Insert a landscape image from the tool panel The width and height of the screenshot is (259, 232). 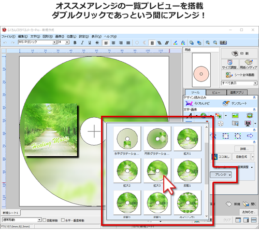[x=235, y=115]
